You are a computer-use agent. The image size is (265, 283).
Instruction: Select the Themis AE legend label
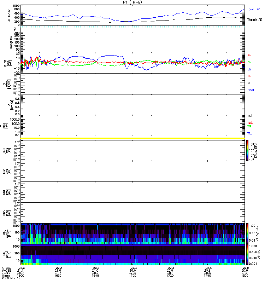click(254, 20)
